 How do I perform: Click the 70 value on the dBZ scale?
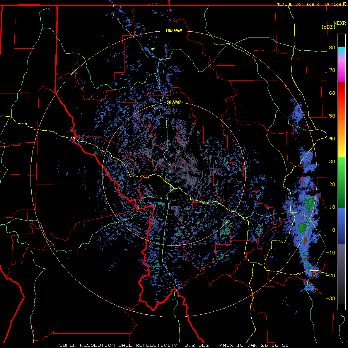click(x=332, y=70)
